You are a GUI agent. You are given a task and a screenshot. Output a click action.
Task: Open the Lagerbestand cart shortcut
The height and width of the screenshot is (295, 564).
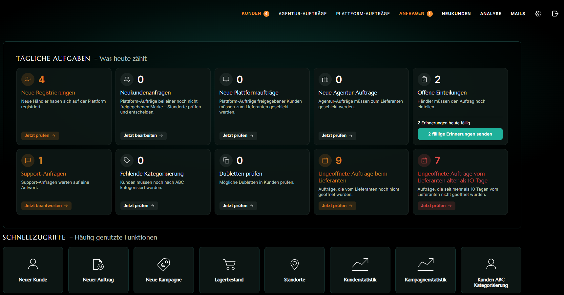[229, 270]
